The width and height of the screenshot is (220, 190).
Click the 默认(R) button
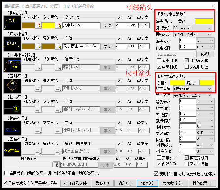[x=102, y=183]
